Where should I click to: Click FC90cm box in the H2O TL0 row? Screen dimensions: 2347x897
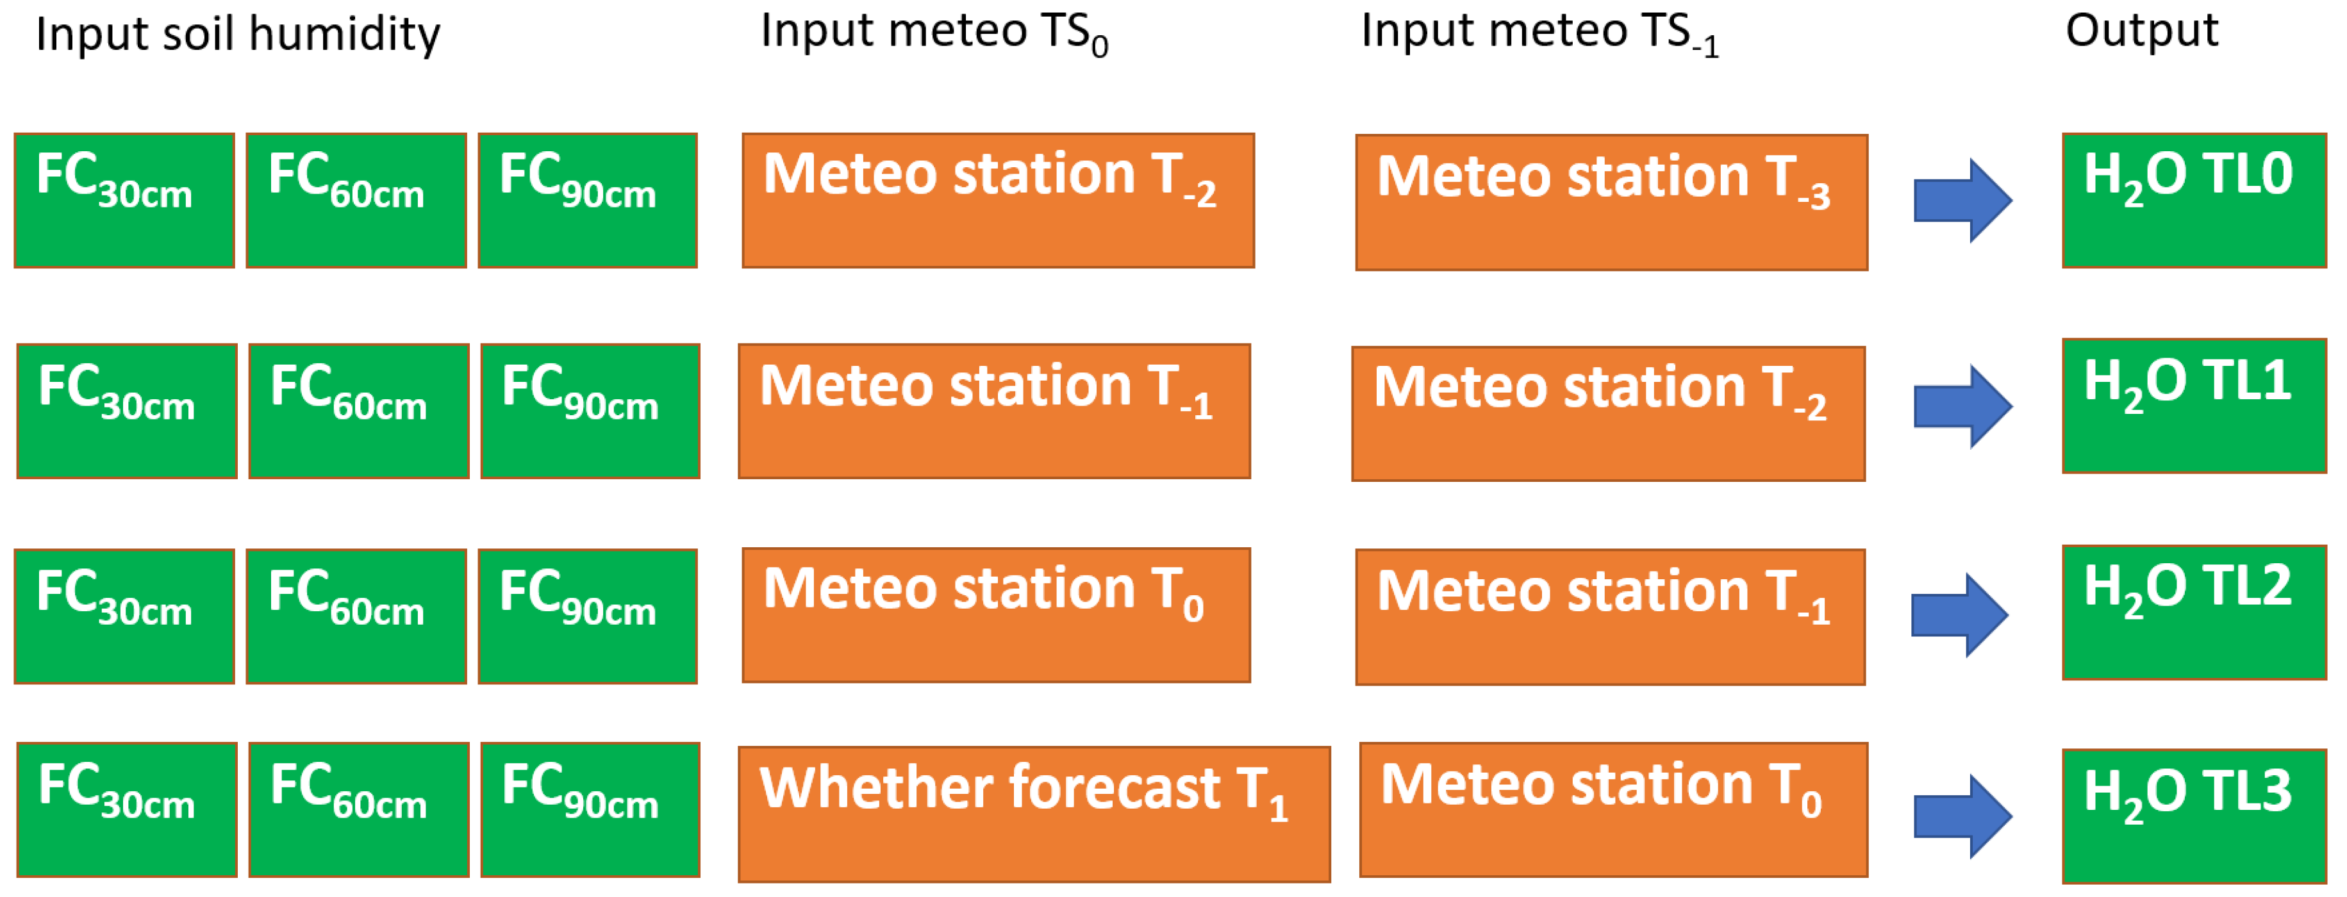(x=588, y=201)
